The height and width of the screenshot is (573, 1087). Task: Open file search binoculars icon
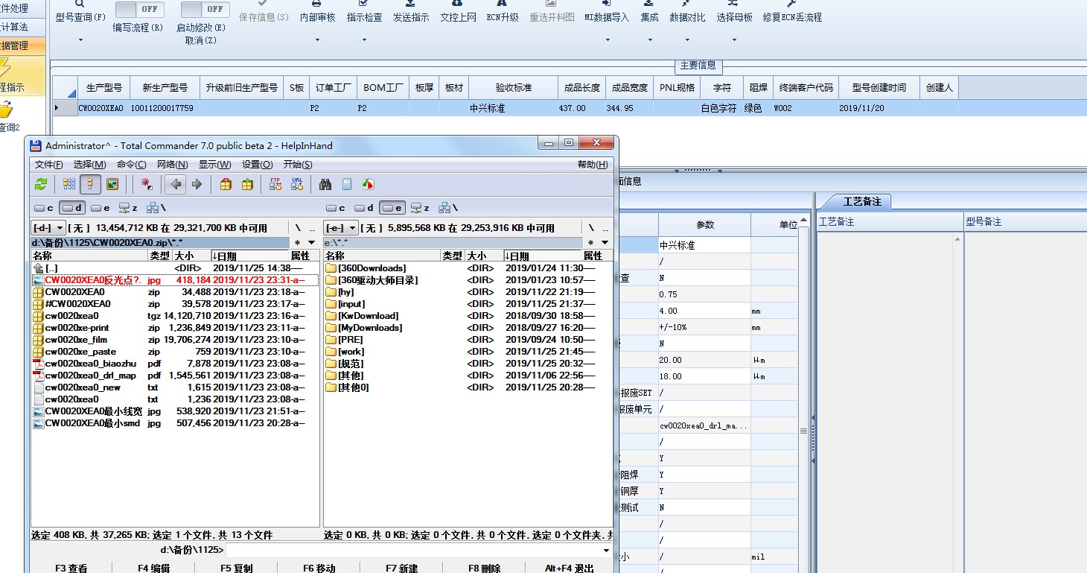pyautogui.click(x=325, y=184)
